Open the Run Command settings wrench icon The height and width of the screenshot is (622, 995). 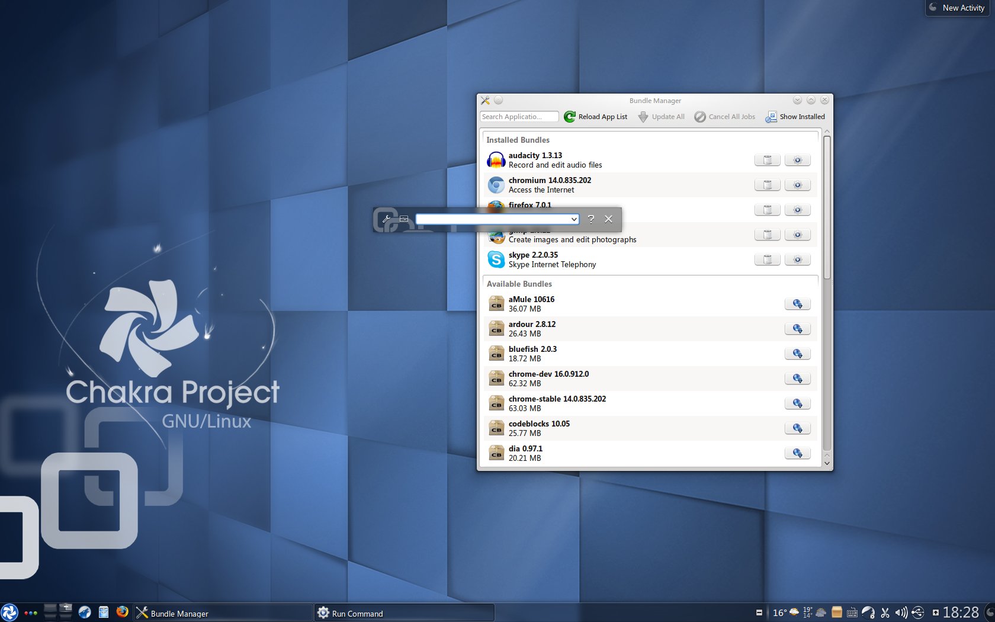[386, 219]
